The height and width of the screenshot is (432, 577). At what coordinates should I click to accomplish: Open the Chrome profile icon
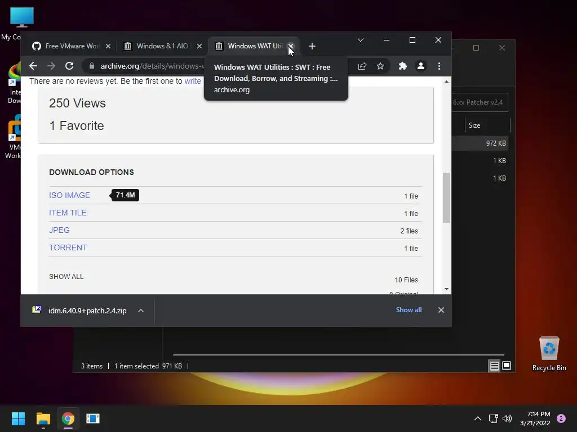pos(420,66)
